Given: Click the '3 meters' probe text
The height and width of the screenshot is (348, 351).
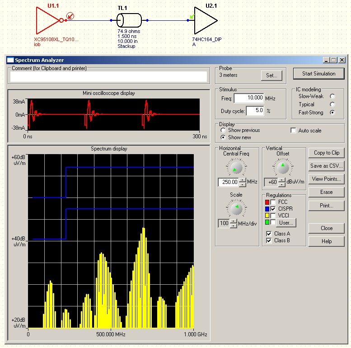Looking at the screenshot, I should coord(228,75).
